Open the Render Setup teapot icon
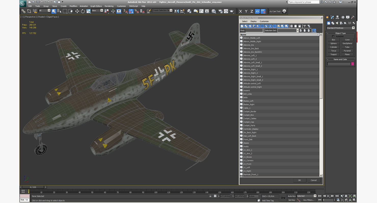 point(220,11)
